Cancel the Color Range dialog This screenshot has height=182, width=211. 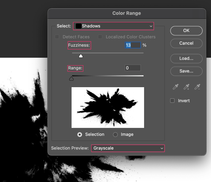pyautogui.click(x=186, y=43)
